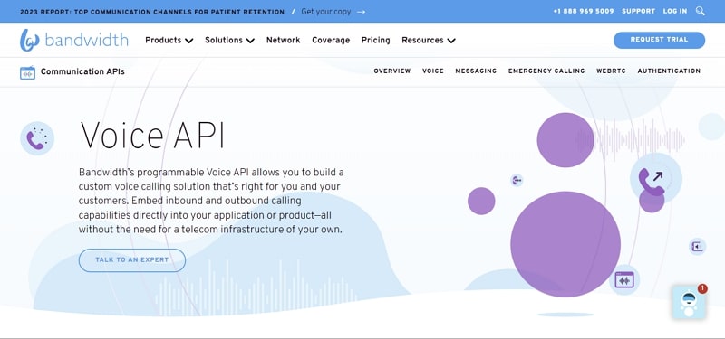
Task: Open the Support link
Action: (x=638, y=11)
